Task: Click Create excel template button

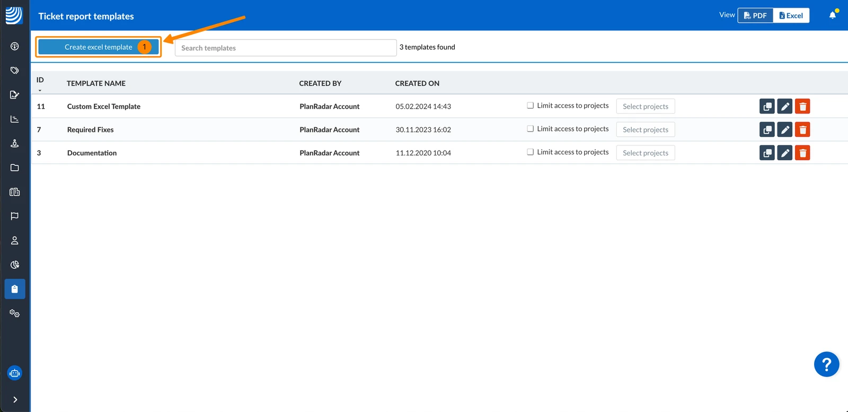Action: [99, 47]
